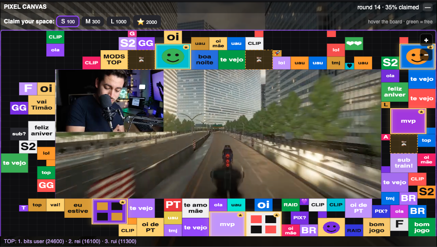This screenshot has width=437, height=247.
Task: Click the black heart on cyan tile
Action: coord(350,66)
